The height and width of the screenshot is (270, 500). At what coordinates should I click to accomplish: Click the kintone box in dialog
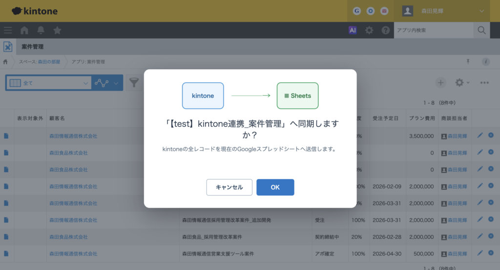(x=203, y=96)
